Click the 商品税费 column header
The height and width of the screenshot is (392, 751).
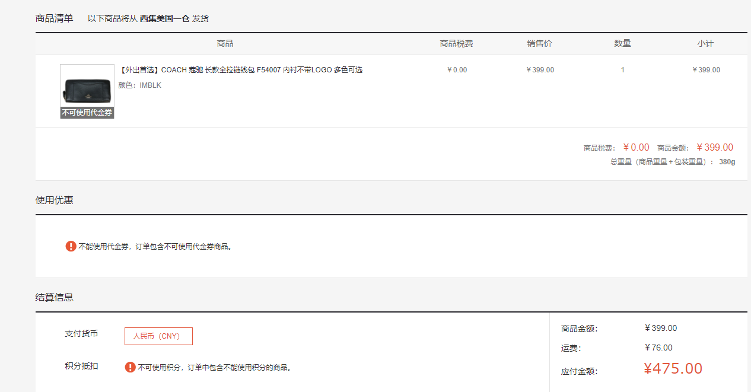point(457,44)
